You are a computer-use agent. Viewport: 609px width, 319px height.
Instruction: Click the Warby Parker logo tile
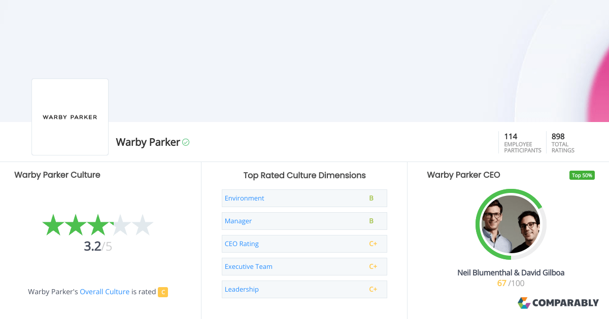[70, 117]
